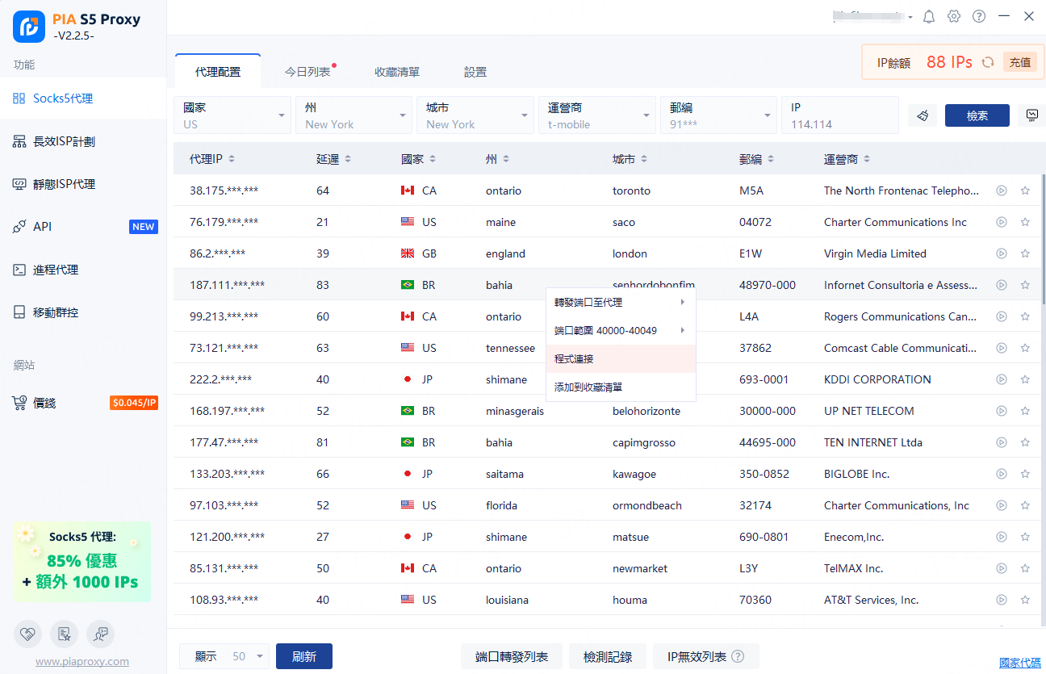Select 程式連接 in the context menu
This screenshot has width=1046, height=674.
(x=620, y=358)
